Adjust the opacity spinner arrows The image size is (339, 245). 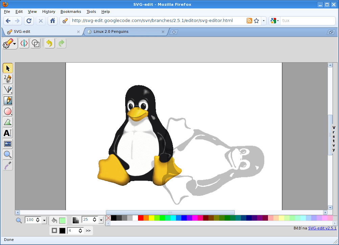coord(94,220)
